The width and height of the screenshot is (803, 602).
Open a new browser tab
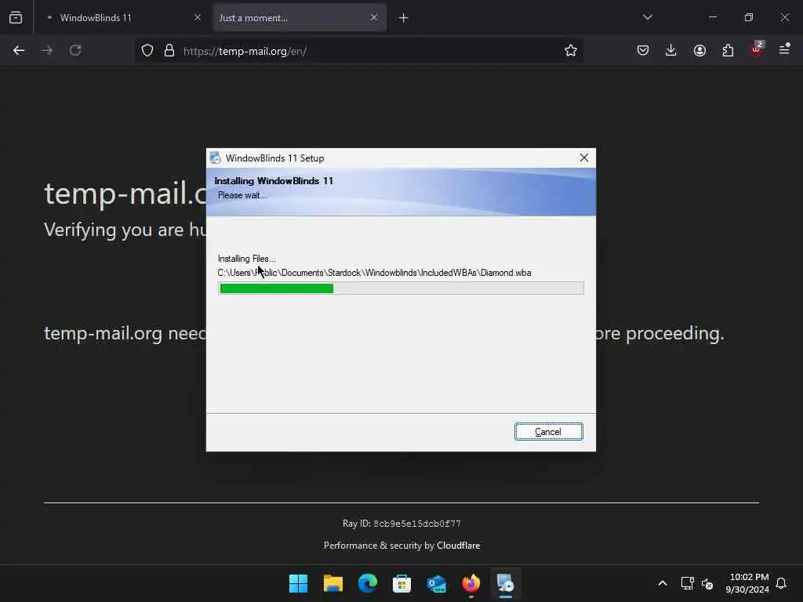(x=403, y=18)
